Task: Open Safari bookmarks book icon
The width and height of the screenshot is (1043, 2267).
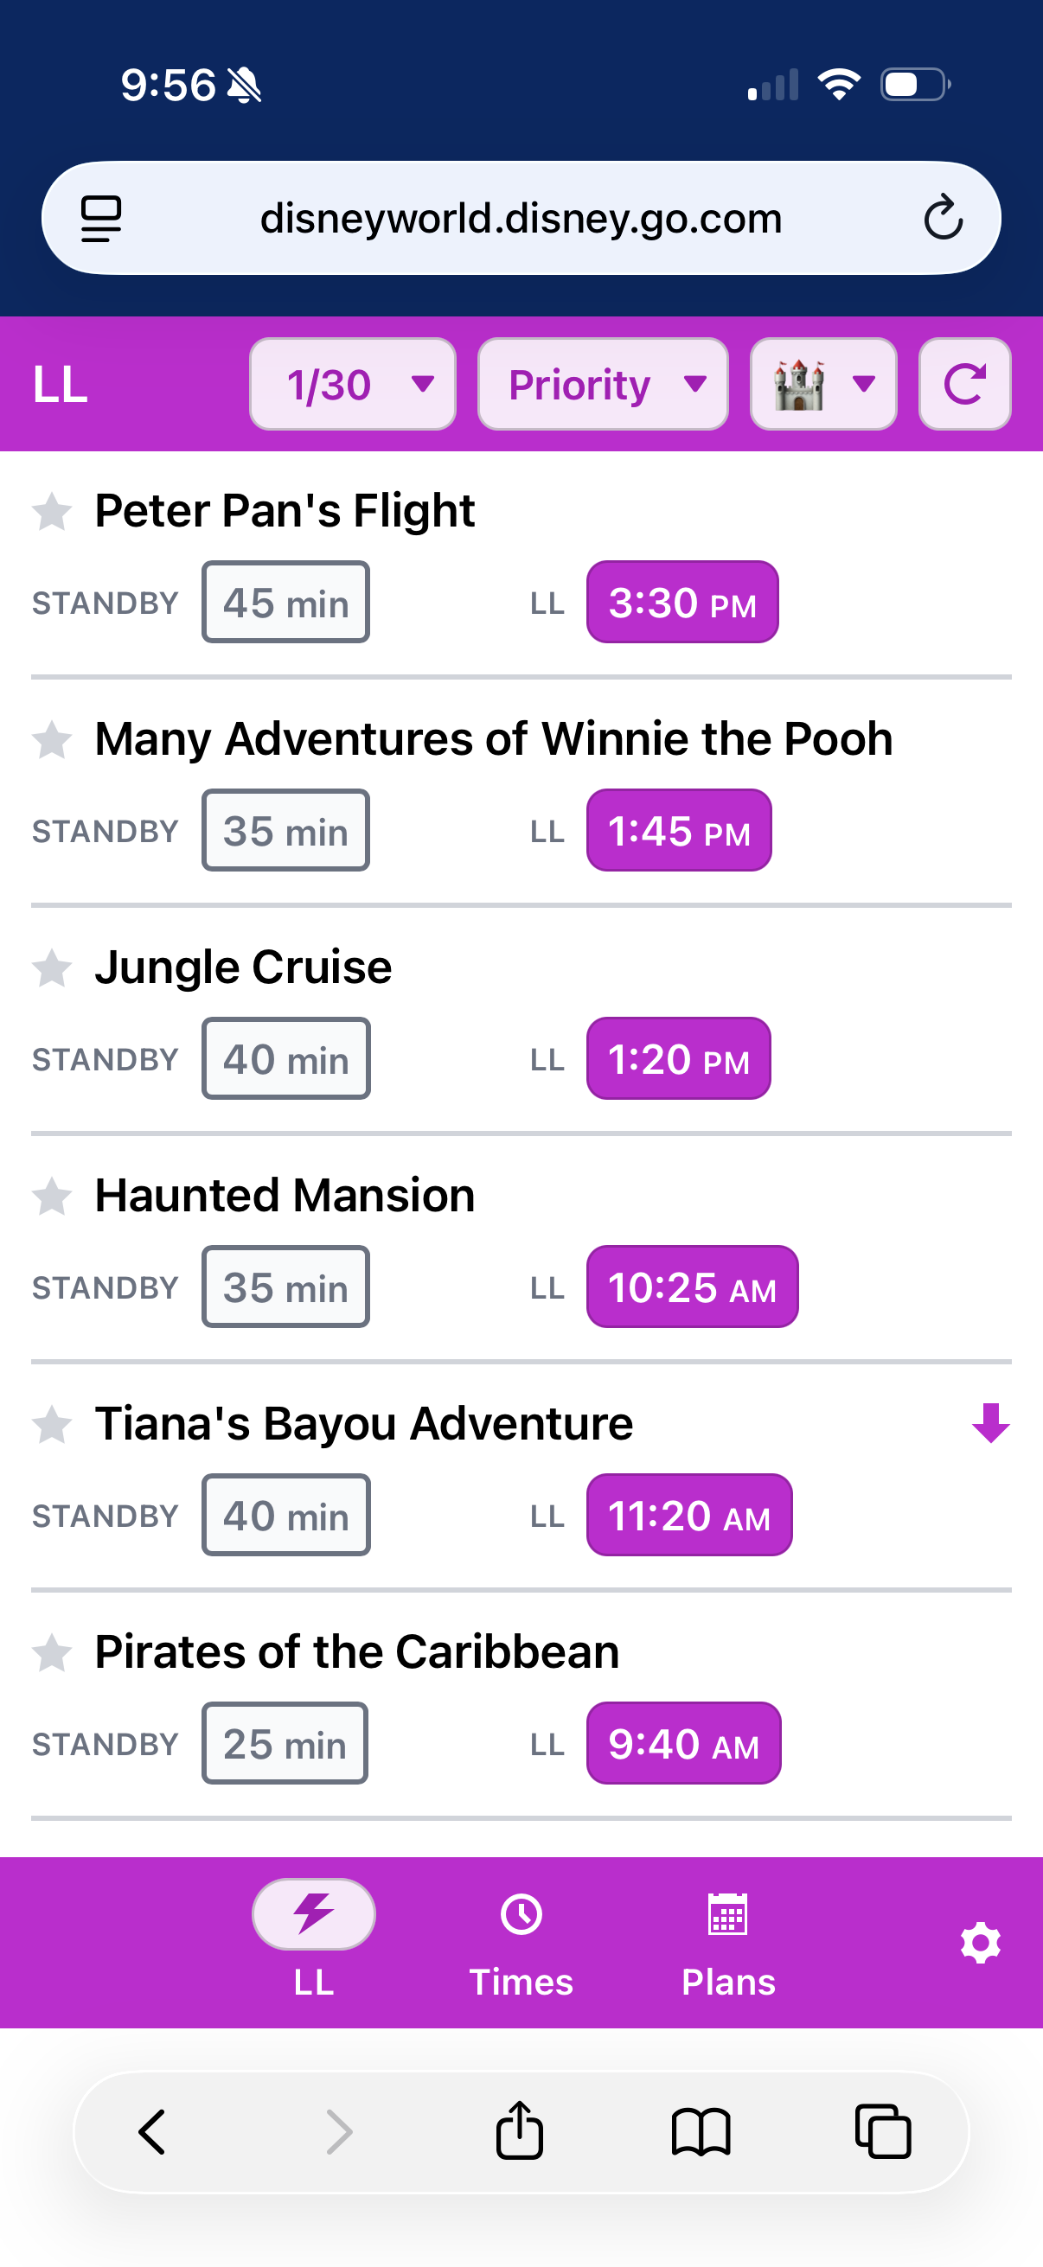Action: pos(701,2130)
